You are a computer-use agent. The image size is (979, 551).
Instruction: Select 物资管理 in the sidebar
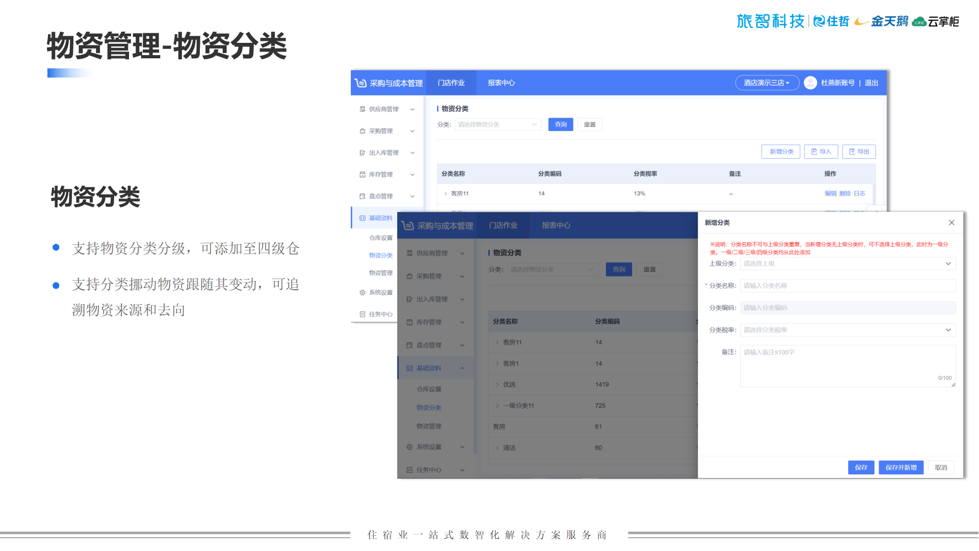(380, 273)
